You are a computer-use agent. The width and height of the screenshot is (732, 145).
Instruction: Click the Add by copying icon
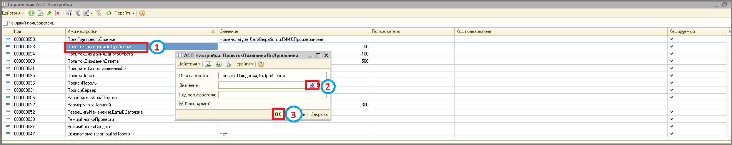pyautogui.click(x=40, y=13)
